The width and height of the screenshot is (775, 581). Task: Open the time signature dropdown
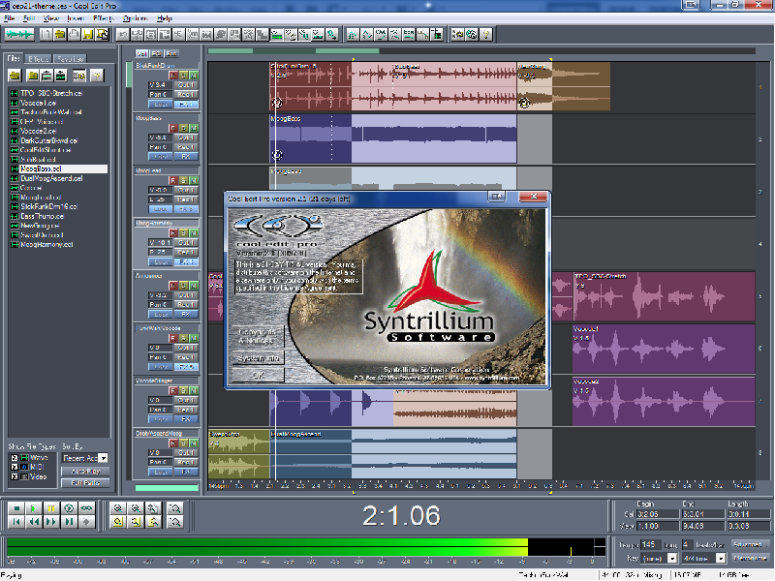pyautogui.click(x=721, y=558)
